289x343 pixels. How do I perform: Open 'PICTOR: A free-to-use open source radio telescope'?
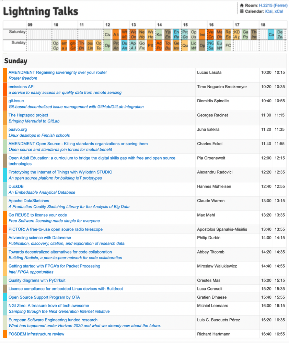pyautogui.click(x=56, y=229)
